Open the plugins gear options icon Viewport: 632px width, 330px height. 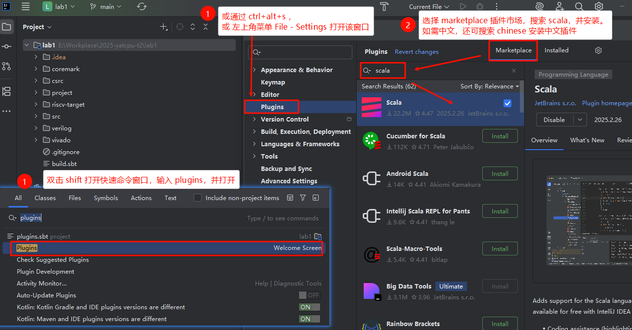598,50
